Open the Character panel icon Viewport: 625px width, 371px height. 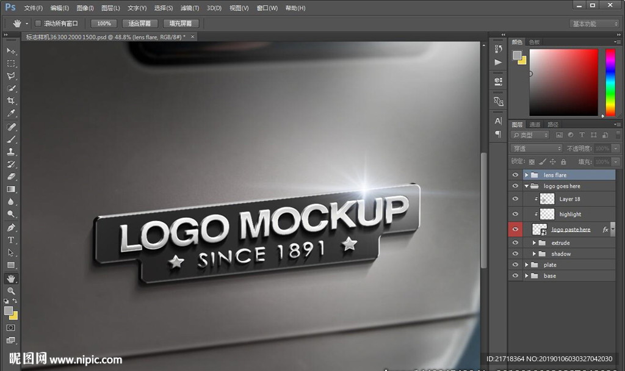[x=498, y=121]
